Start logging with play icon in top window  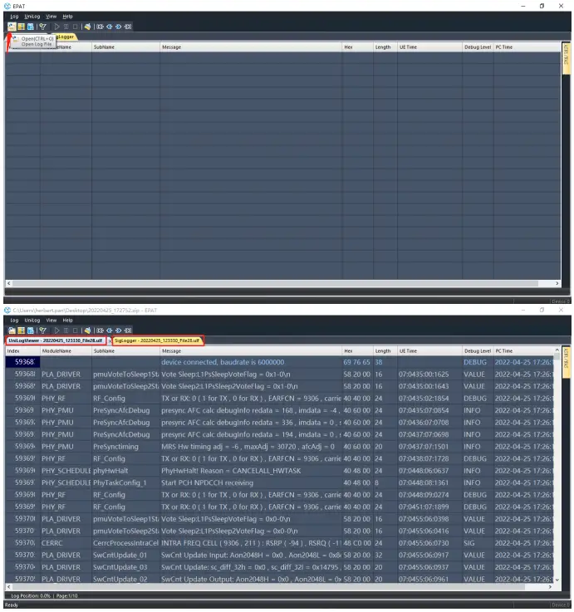coord(57,27)
